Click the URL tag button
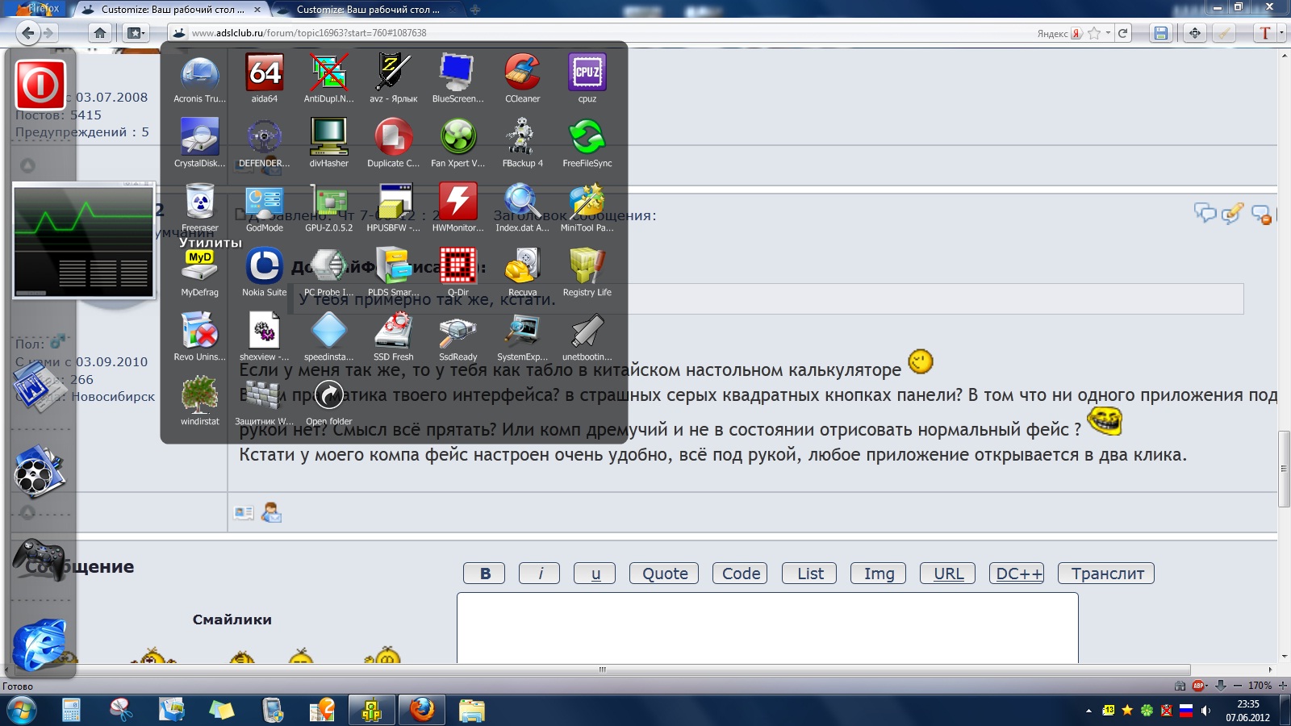The height and width of the screenshot is (726, 1291). pos(948,574)
